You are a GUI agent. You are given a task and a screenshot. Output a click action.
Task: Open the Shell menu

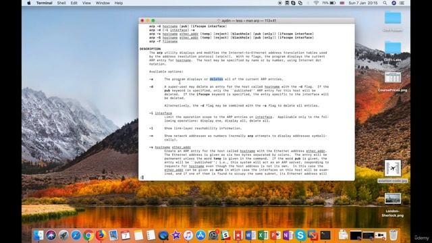(61, 3)
